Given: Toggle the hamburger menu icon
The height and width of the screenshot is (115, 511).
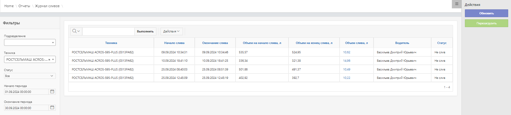Looking at the screenshot, I should [x=456, y=4].
